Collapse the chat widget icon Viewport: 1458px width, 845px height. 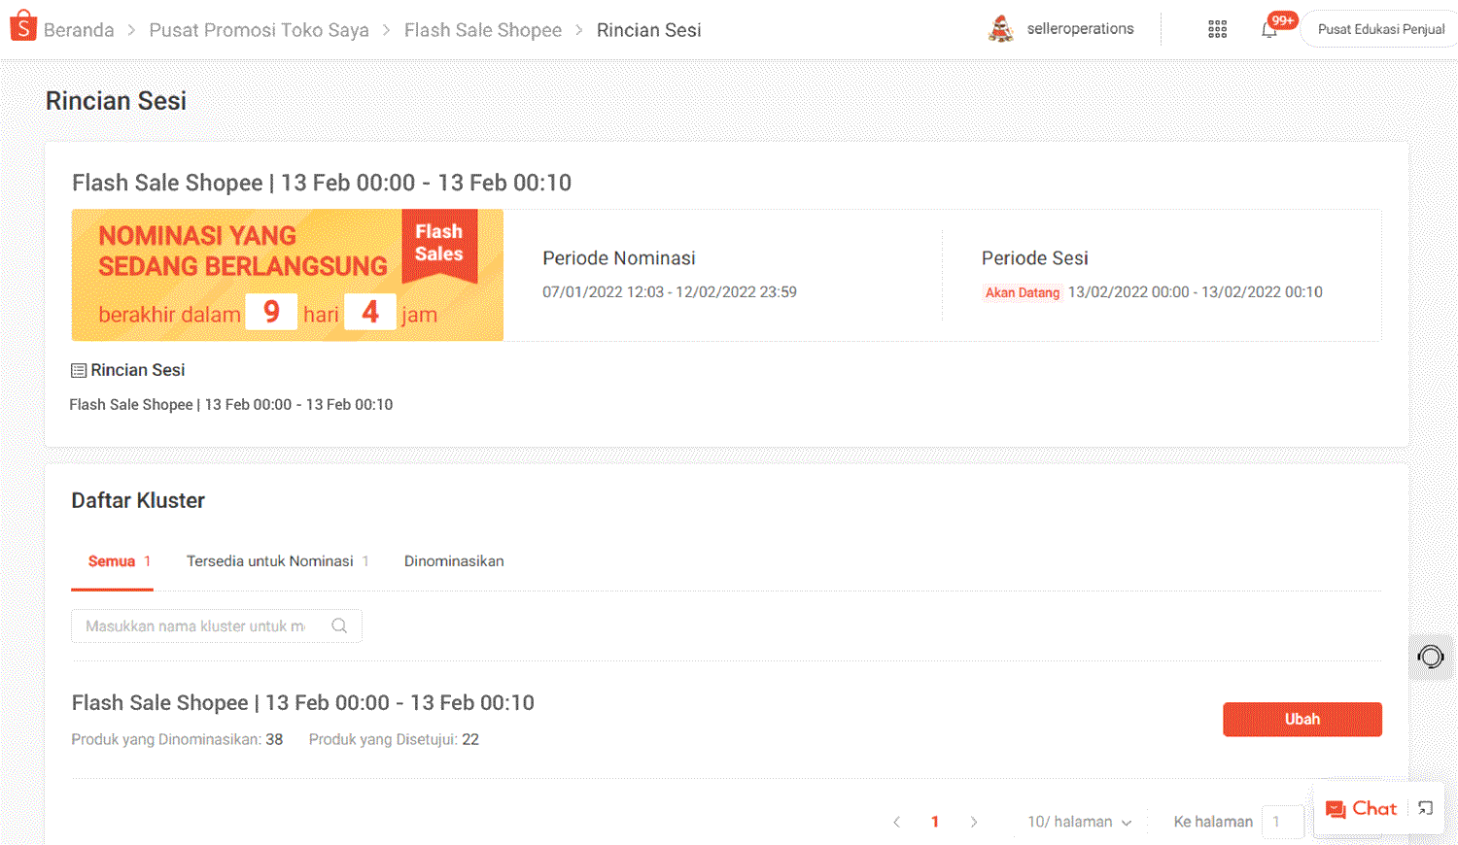1425,808
